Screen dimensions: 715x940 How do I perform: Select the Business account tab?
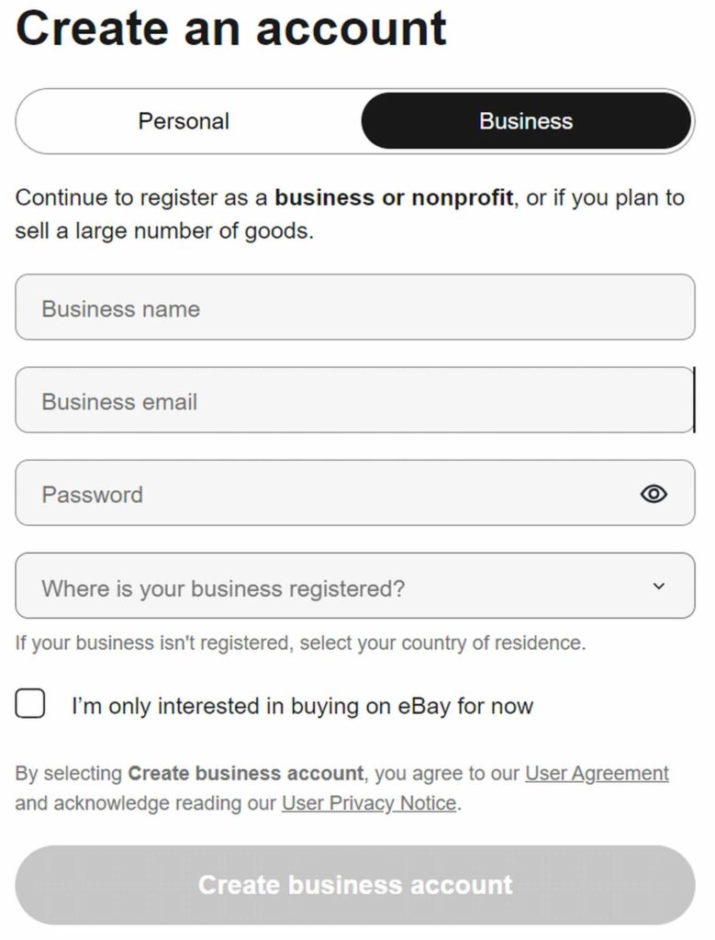[526, 121]
